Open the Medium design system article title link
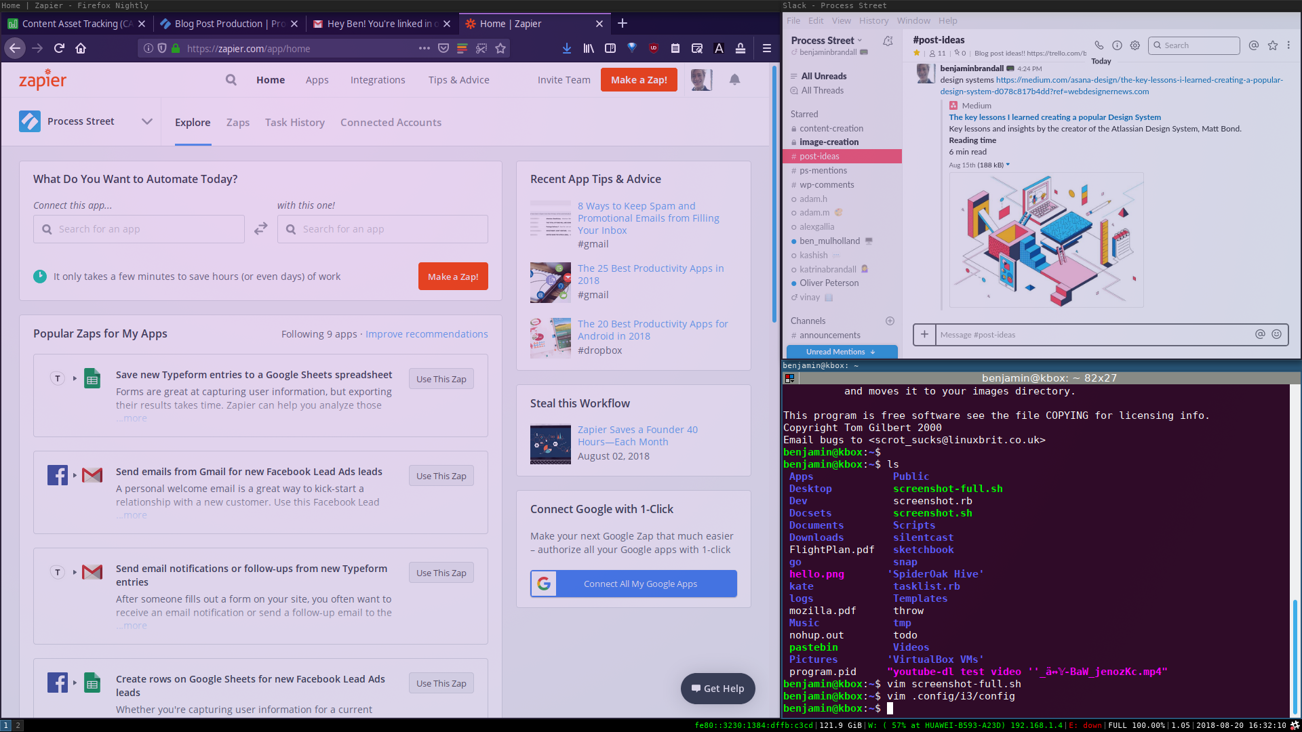1302x732 pixels. coord(1054,117)
